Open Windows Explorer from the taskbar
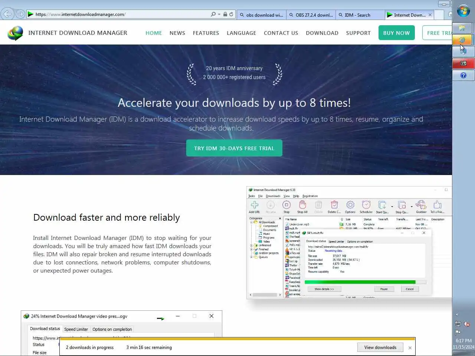This screenshot has width=475, height=356. [x=462, y=28]
